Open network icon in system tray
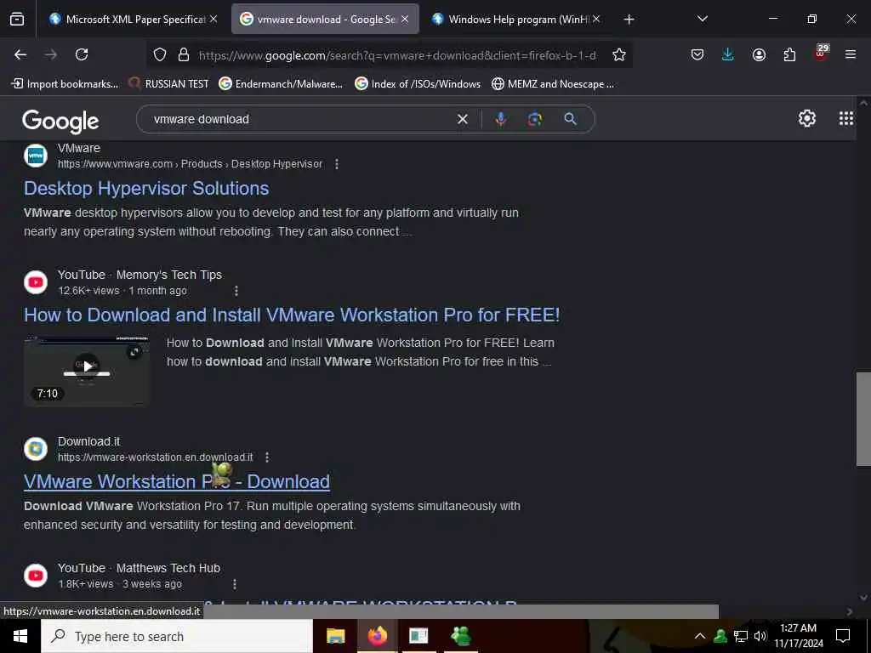The height and width of the screenshot is (653, 871). (741, 636)
